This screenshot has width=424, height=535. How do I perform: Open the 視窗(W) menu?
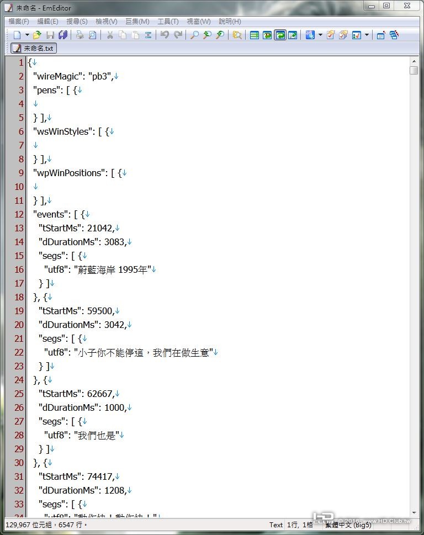tap(199, 22)
